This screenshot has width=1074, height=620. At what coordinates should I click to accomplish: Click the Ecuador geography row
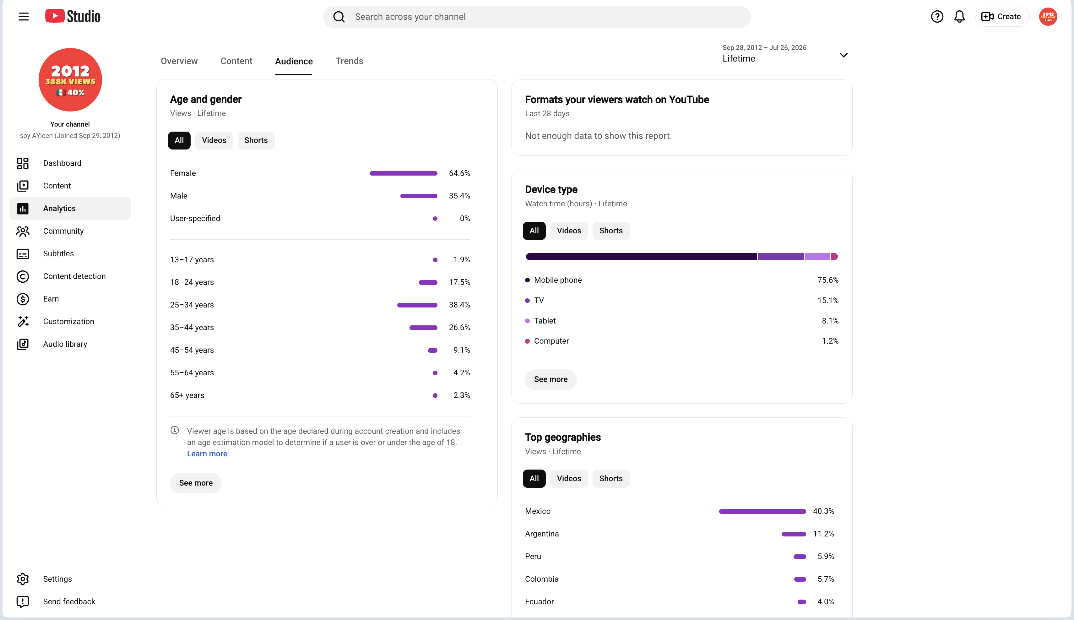[x=680, y=602]
